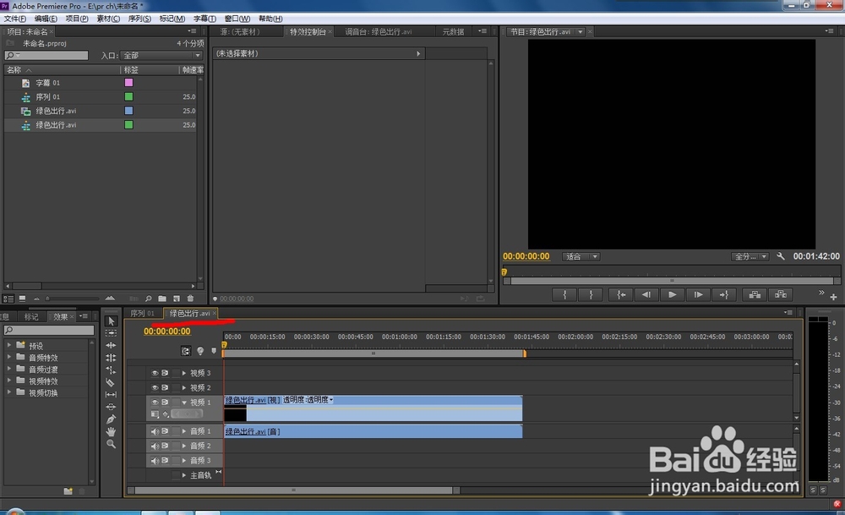Click the Lift button
The width and height of the screenshot is (845, 515).
tap(755, 294)
